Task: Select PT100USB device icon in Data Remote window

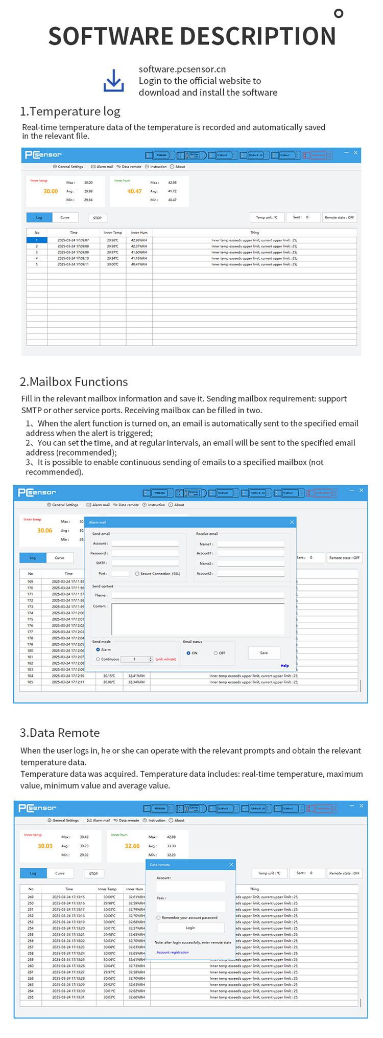Action: coord(159,808)
